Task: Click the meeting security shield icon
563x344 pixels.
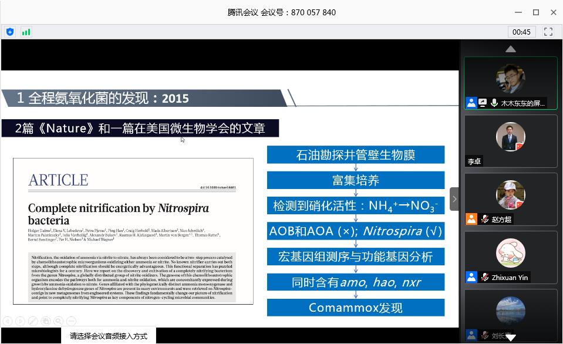Action: (x=9, y=32)
